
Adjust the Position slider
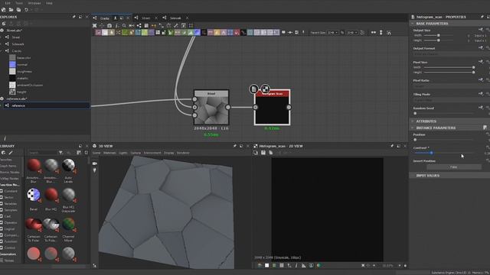coord(444,140)
